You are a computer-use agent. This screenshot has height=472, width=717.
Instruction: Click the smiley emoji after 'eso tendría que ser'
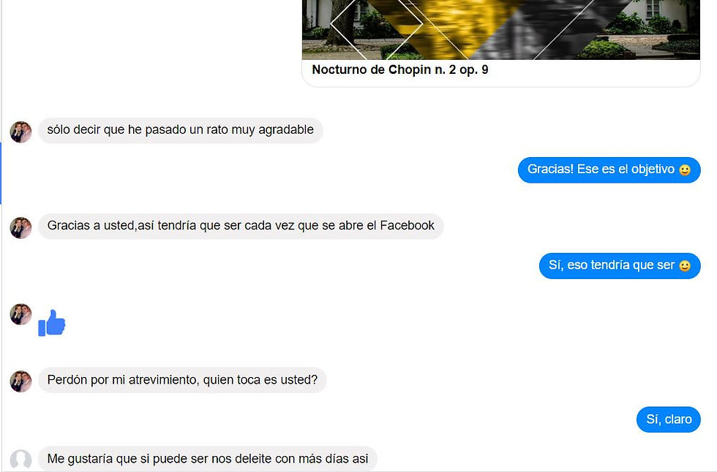click(x=685, y=266)
